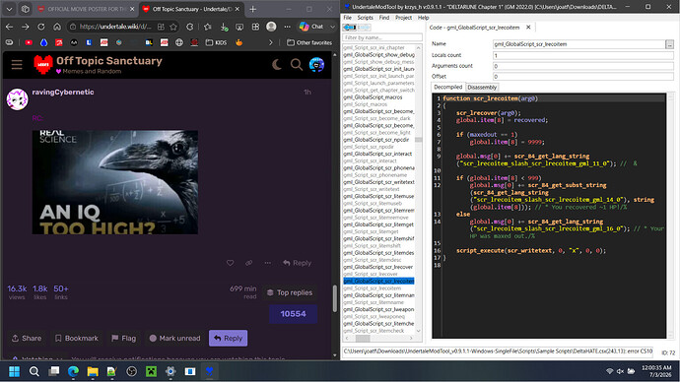
Task: Copy the post link via chain icon
Action: (249, 263)
